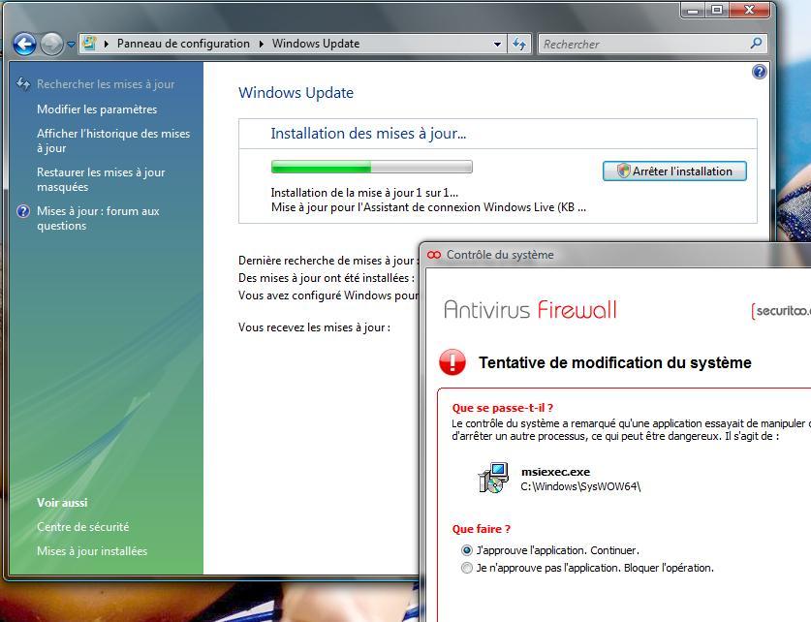
Task: Click the green installation progress bar
Action: (371, 167)
